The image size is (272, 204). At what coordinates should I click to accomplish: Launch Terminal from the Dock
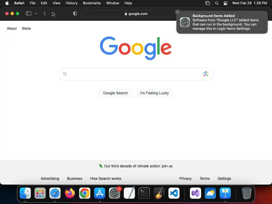pyautogui.click(x=144, y=193)
